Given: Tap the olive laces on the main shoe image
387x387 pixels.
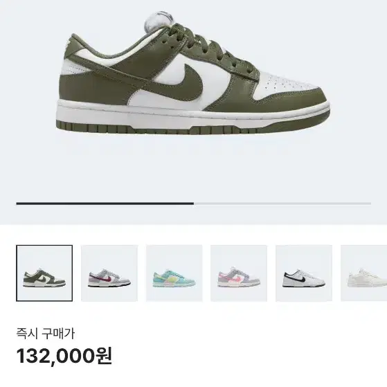Looking at the screenshot, I should click(213, 47).
